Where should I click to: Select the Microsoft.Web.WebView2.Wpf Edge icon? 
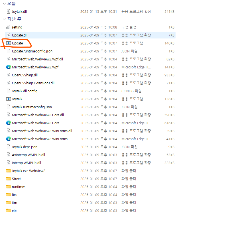[x=9, y=67]
